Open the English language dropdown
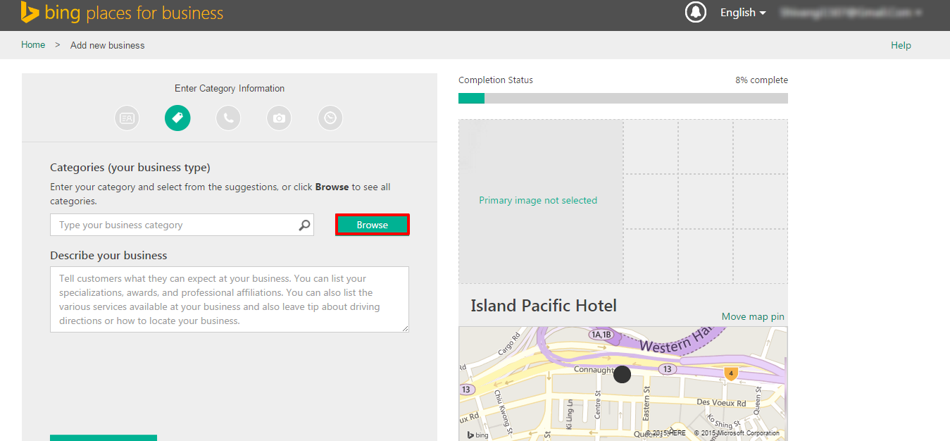Image resolution: width=950 pixels, height=441 pixels. pyautogui.click(x=743, y=13)
